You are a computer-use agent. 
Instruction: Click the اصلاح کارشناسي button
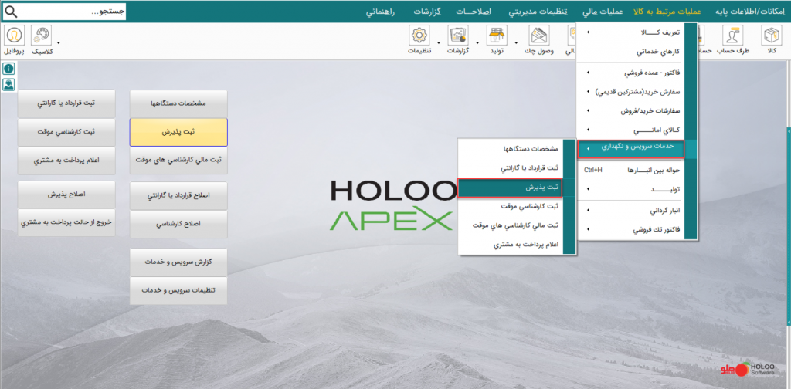(178, 225)
